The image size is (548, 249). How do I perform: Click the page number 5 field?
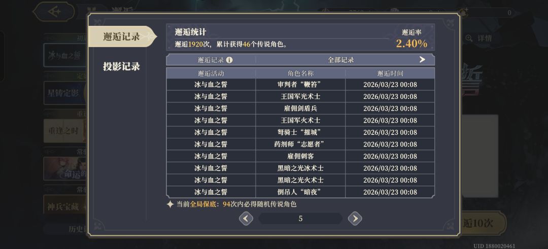tap(300, 219)
